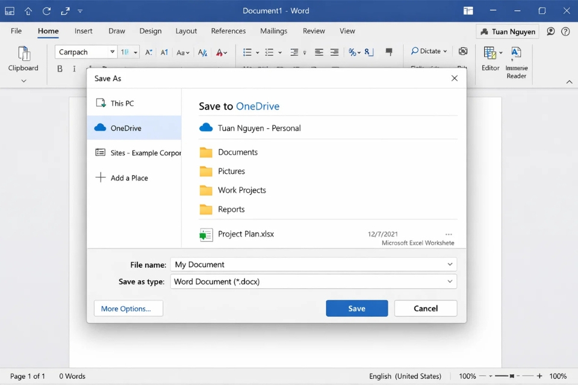Select the Work Projects folder in OneDrive

click(243, 190)
